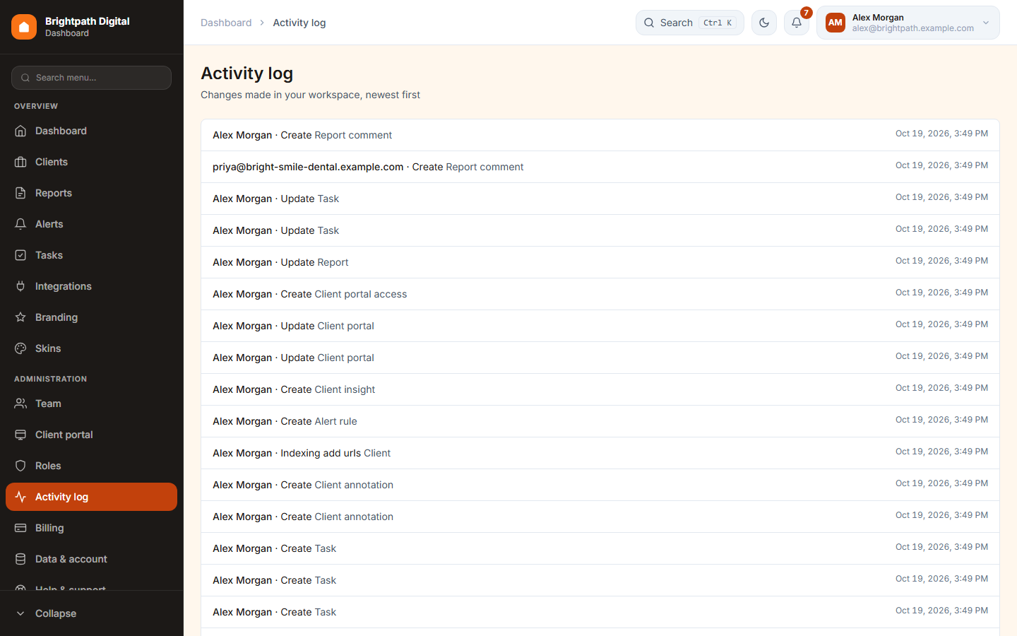
Task: Open Data & account sidebar link
Action: (91, 559)
